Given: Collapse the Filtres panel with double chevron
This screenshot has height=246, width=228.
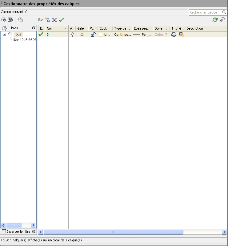Looking at the screenshot, I should tap(34, 28).
